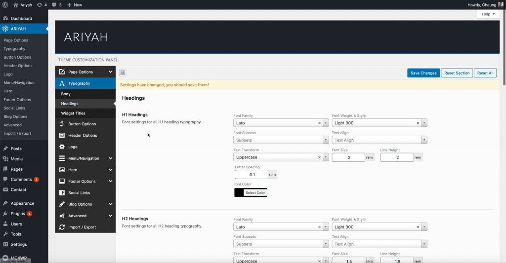
Task: Open Header Options in the theme panel
Action: (x=85, y=135)
